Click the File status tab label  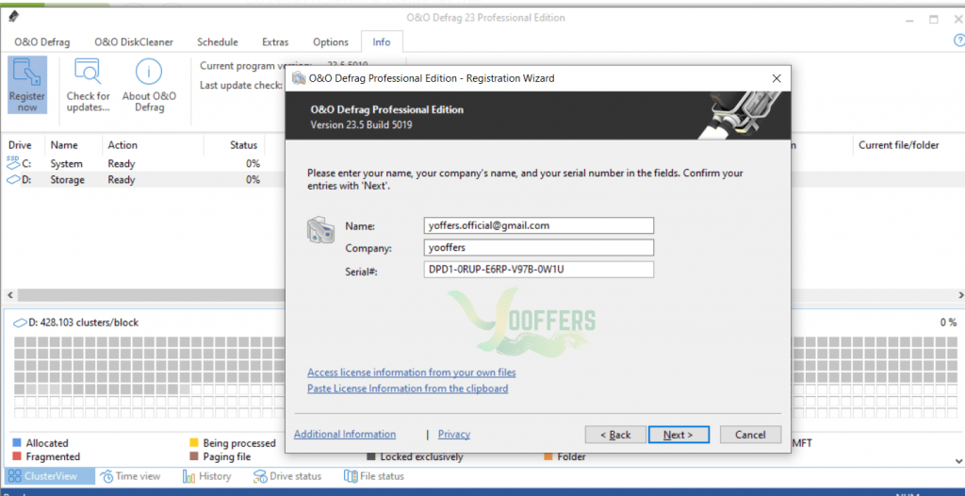[383, 476]
